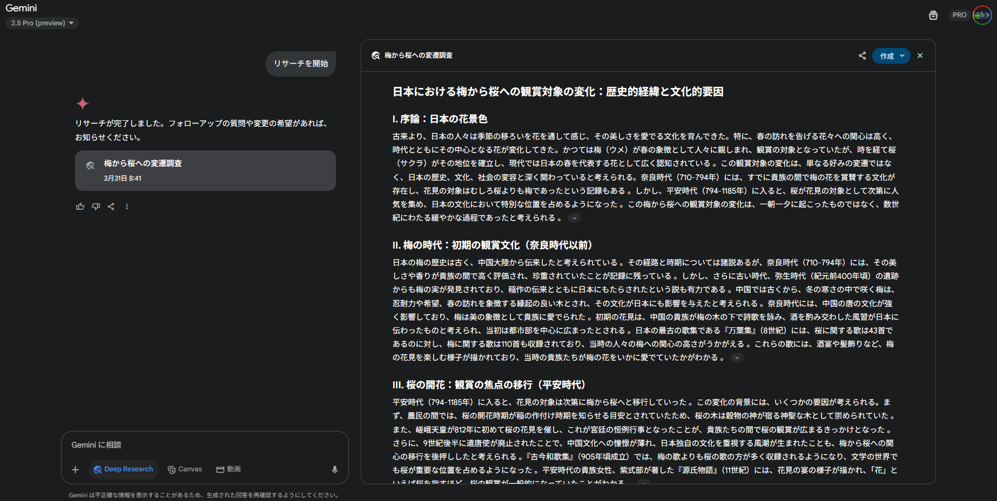
Task: Click the Google account avatar
Action: click(982, 15)
